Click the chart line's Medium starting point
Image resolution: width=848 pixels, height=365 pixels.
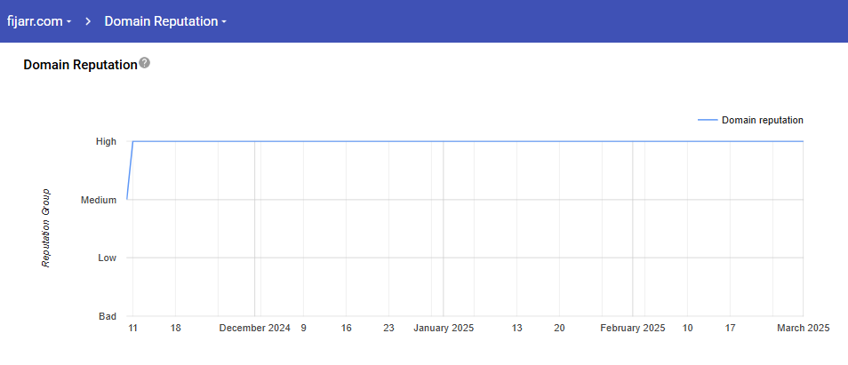[x=127, y=199]
